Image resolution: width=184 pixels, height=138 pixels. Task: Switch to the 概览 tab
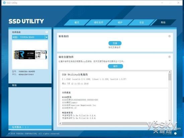pos(77,22)
